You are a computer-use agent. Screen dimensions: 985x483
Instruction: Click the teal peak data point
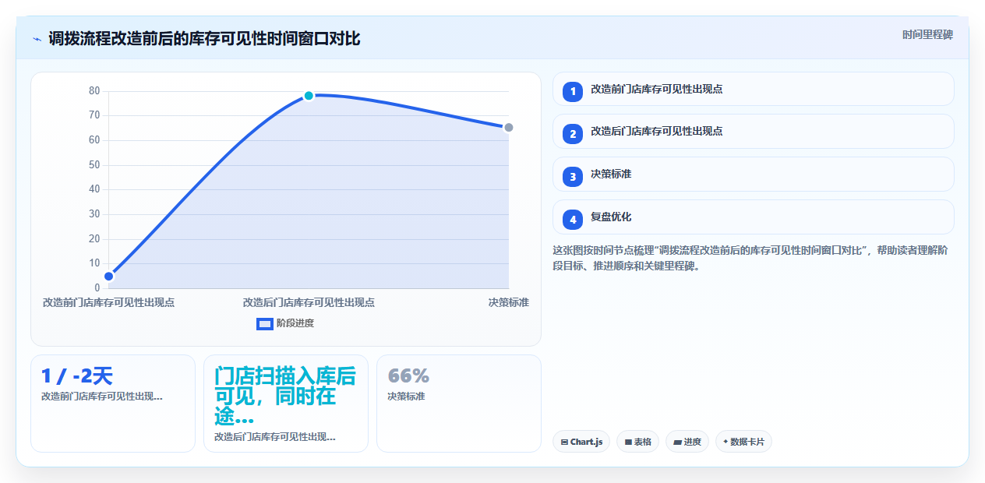tap(309, 96)
